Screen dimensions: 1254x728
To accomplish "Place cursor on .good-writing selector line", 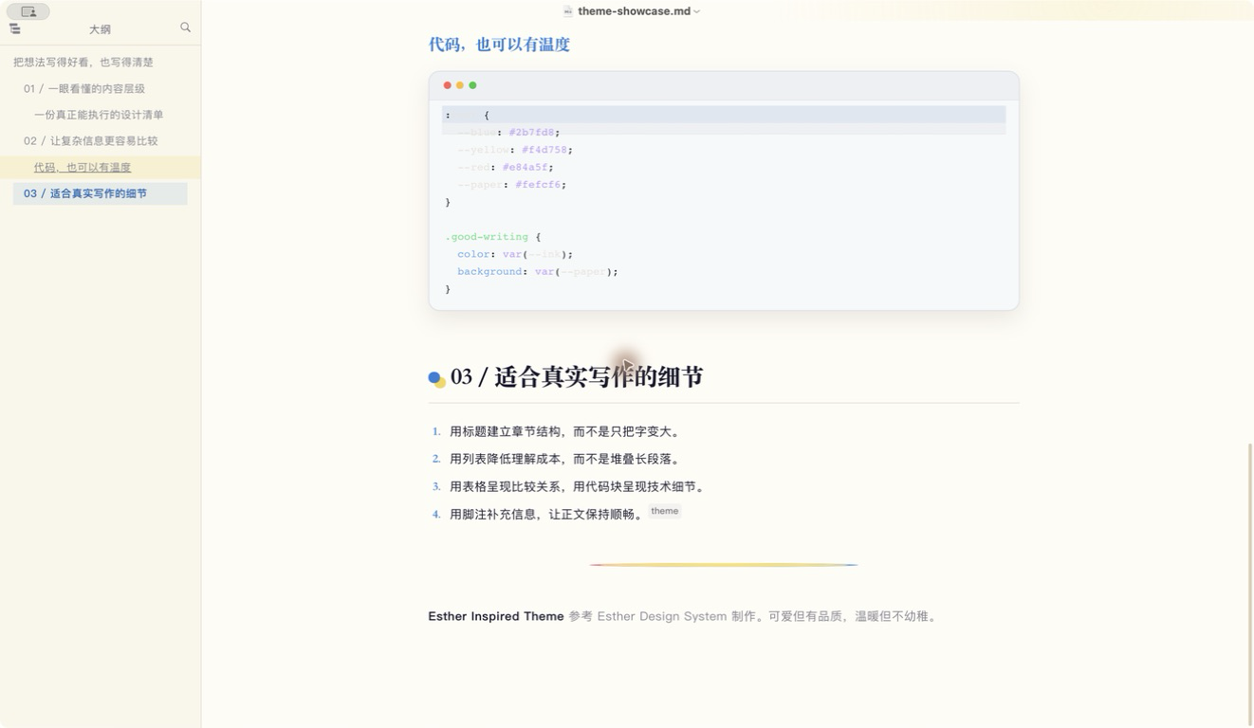I will pyautogui.click(x=492, y=237).
